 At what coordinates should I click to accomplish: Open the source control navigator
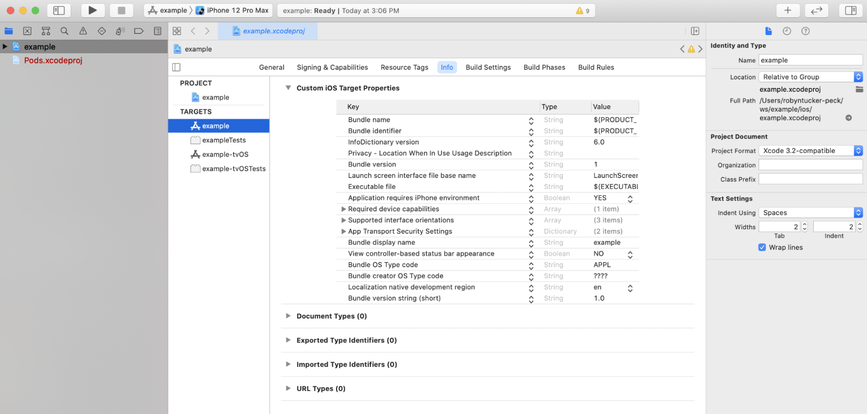(x=27, y=31)
